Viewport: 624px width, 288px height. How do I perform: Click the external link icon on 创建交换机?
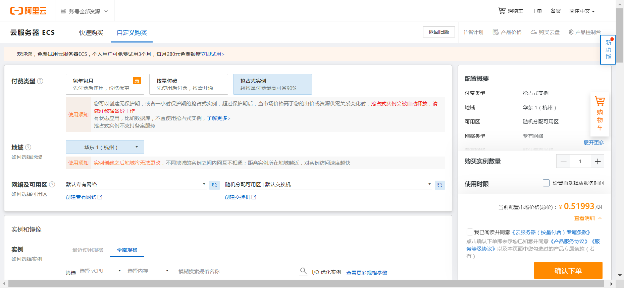[x=254, y=197]
